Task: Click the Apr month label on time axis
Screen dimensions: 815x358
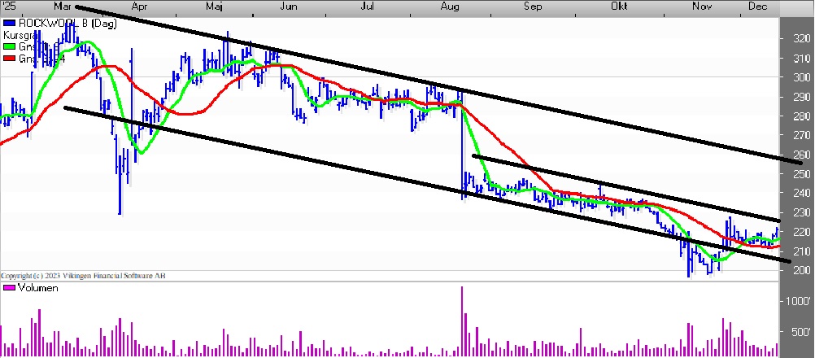Action: click(140, 7)
